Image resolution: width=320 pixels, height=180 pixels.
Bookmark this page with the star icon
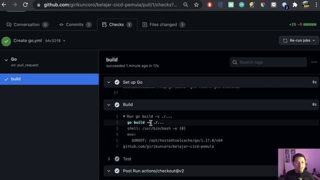tap(196, 4)
